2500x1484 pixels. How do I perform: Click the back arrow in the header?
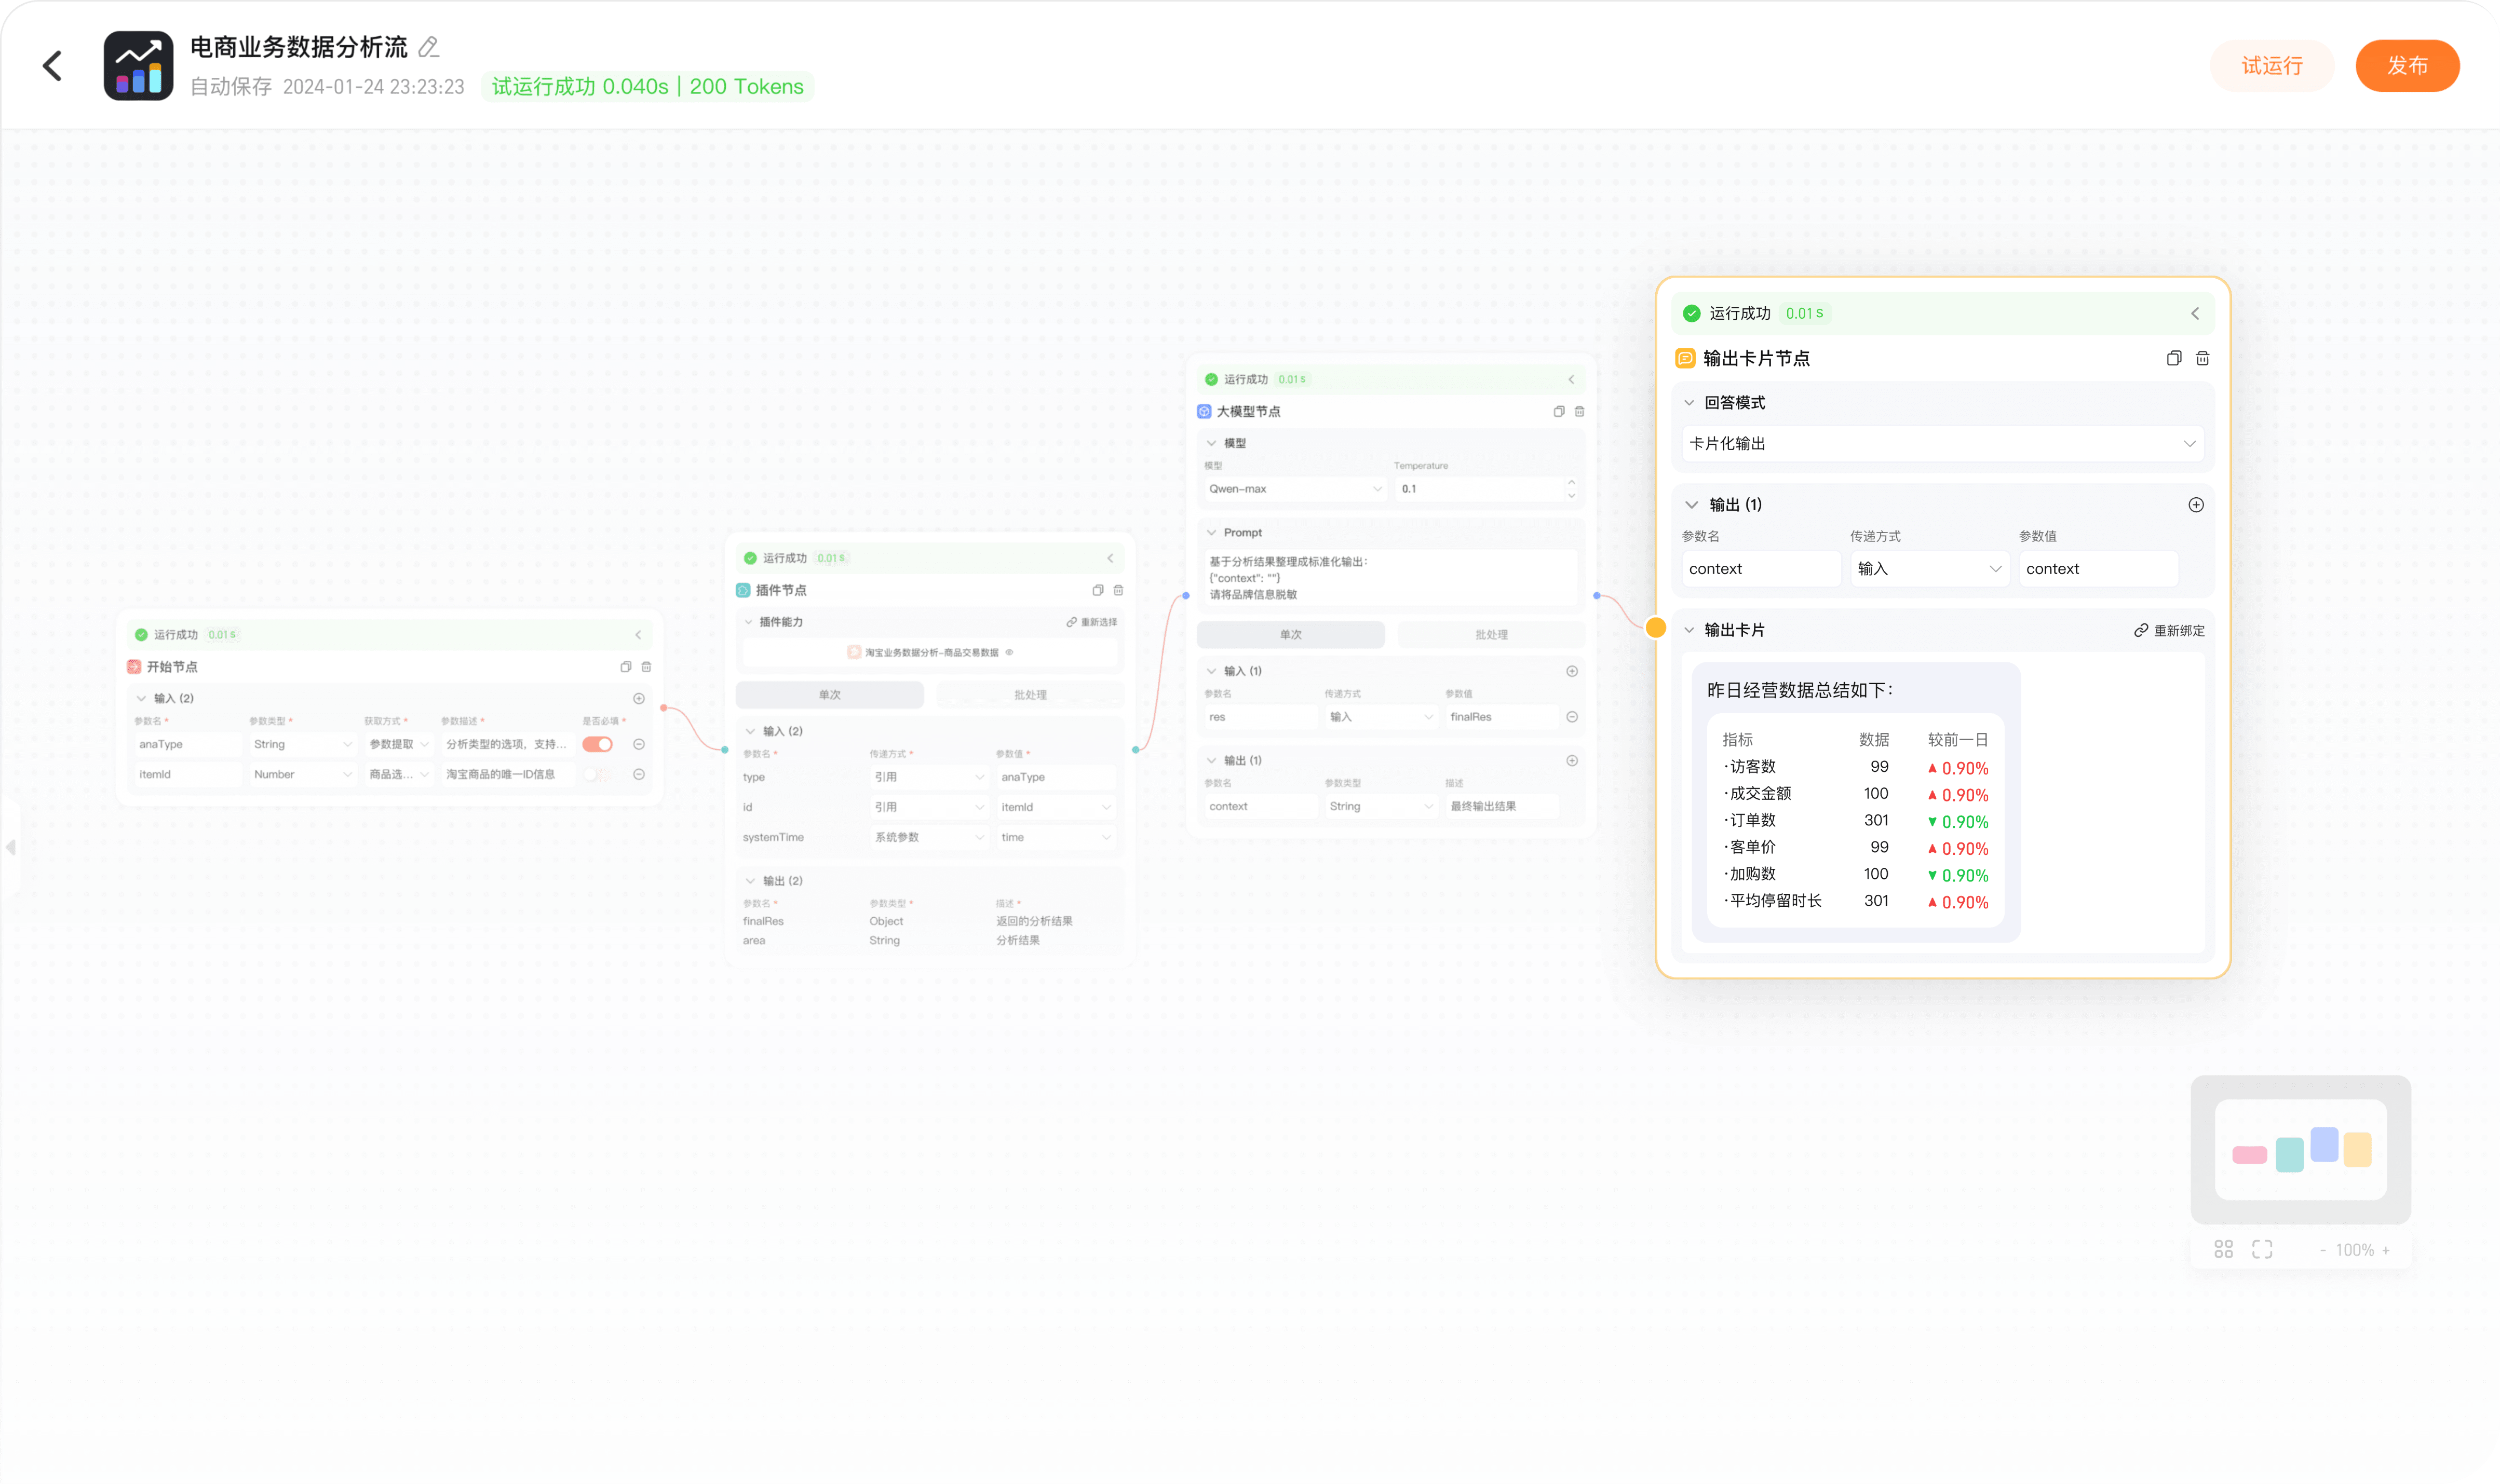pyautogui.click(x=52, y=66)
